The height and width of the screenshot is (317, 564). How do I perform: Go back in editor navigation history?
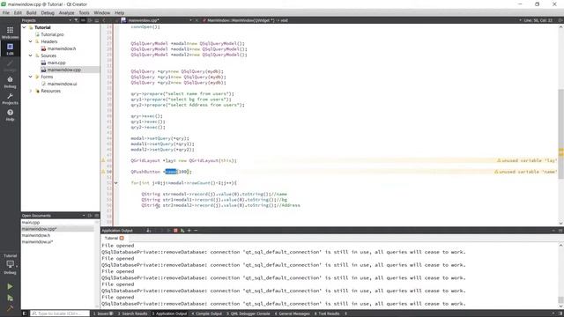[x=104, y=20]
